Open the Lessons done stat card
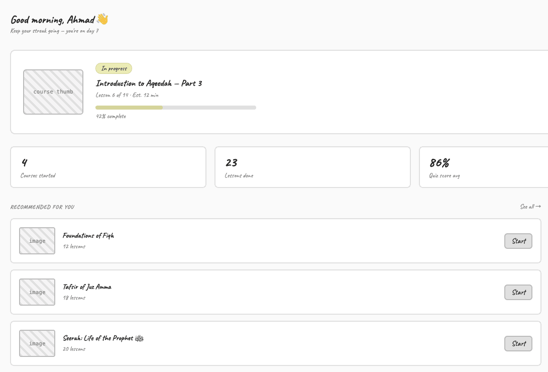548x372 pixels. pyautogui.click(x=312, y=167)
